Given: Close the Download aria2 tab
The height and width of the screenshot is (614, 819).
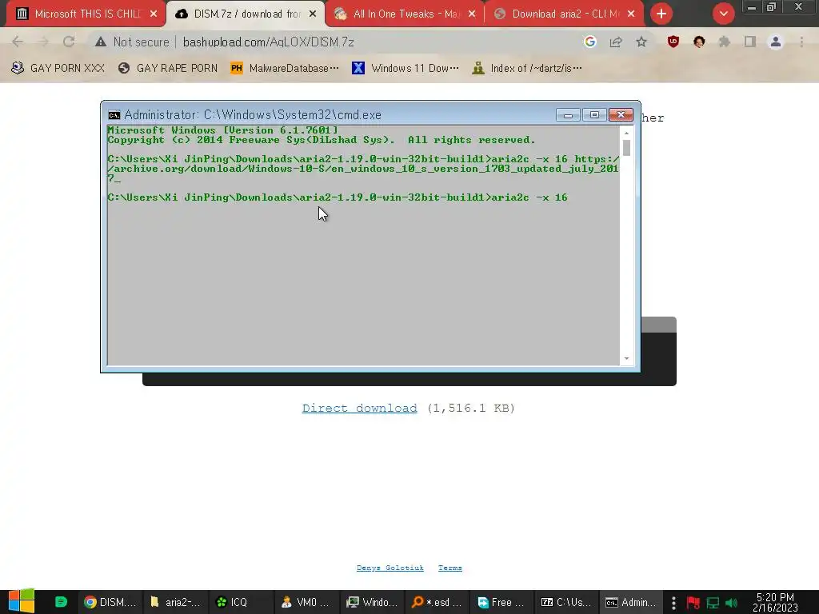Looking at the screenshot, I should pos(631,14).
